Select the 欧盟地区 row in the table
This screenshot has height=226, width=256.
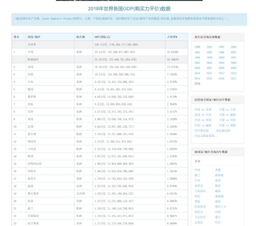tap(100, 59)
